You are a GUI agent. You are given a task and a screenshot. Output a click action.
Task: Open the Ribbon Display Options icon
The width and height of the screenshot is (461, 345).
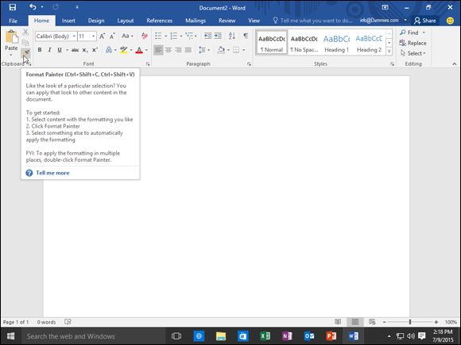[x=385, y=7]
